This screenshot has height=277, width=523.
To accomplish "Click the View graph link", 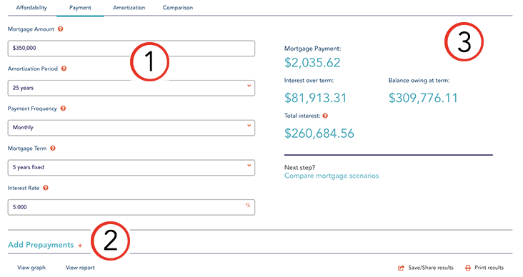I will coord(31,268).
